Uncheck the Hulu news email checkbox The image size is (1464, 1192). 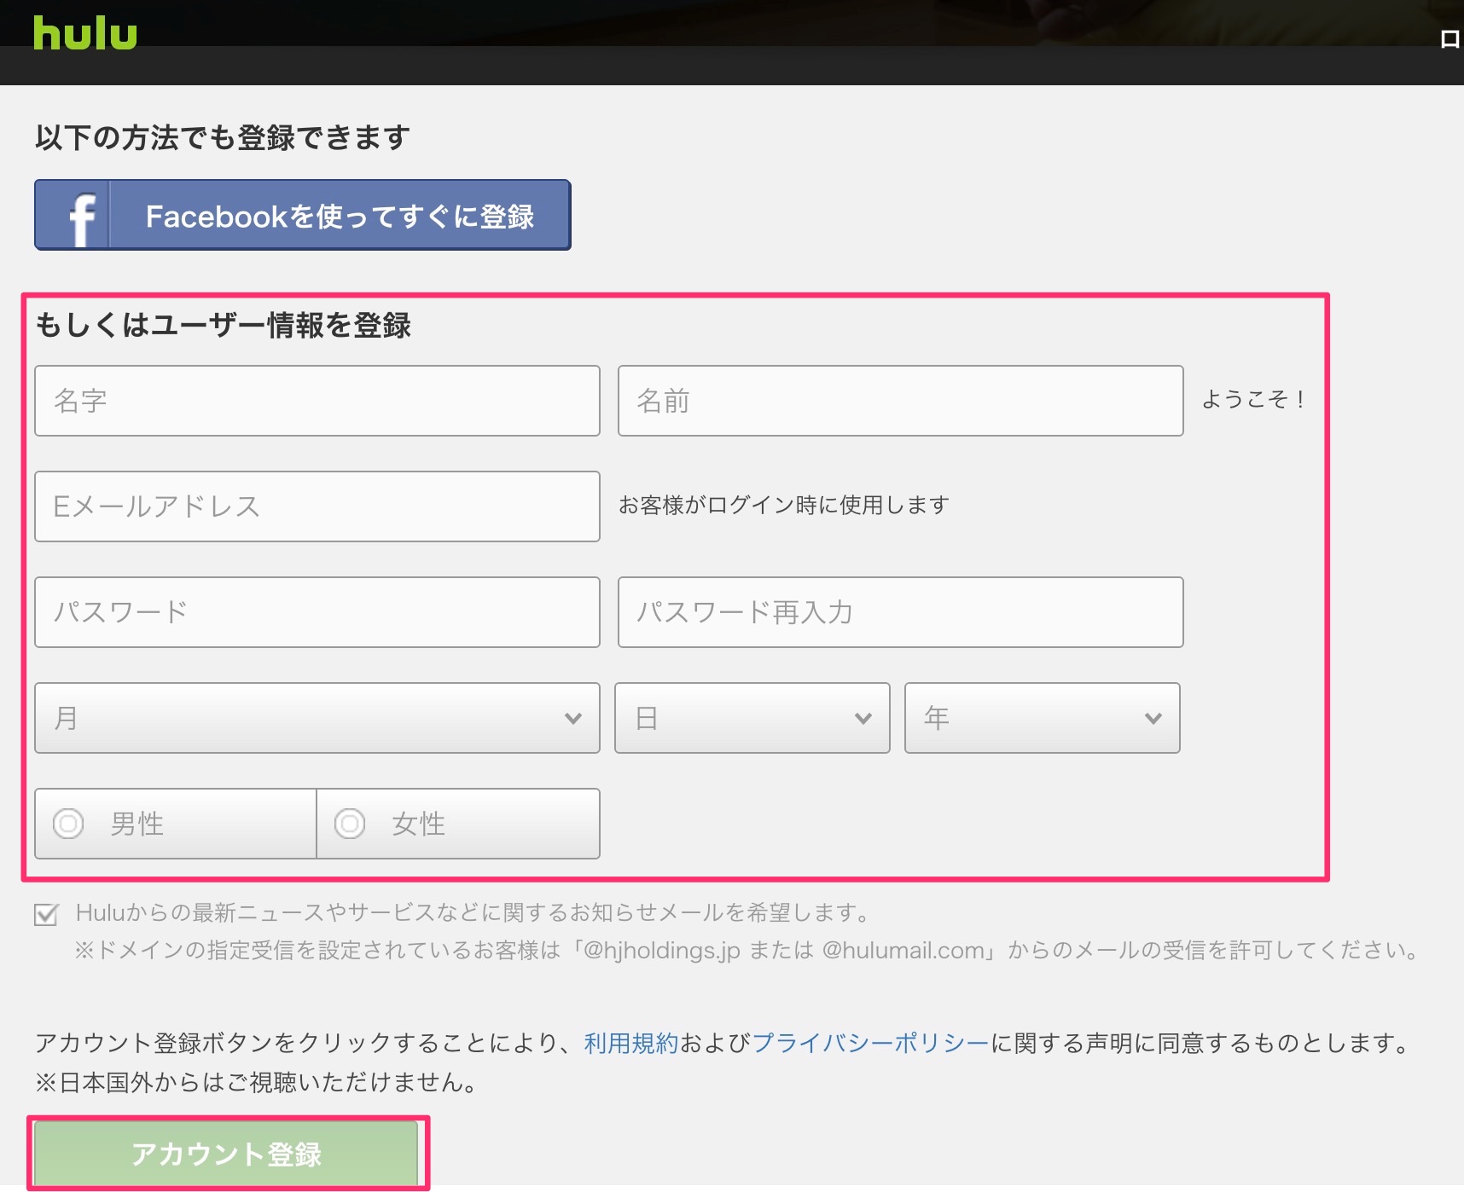pos(46,915)
